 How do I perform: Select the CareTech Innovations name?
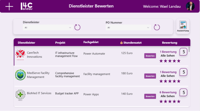click(x=34, y=55)
